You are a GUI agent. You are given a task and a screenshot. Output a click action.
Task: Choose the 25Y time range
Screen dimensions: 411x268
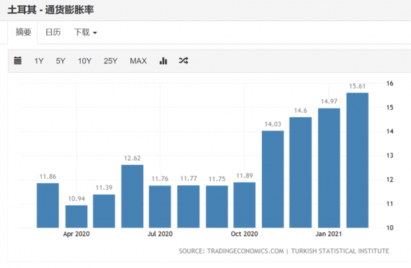pos(110,61)
